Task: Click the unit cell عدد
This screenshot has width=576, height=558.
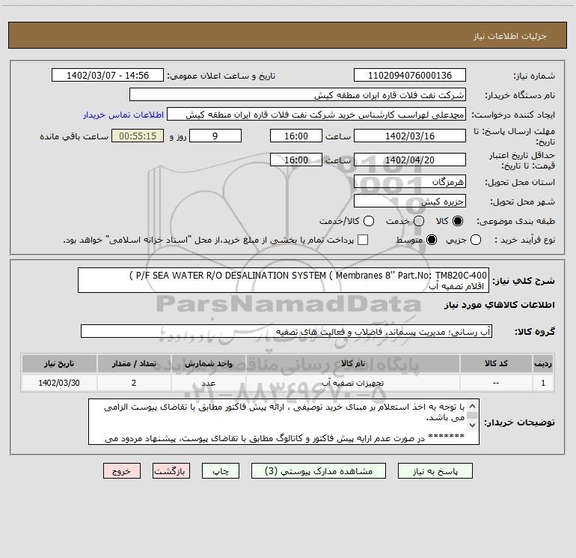Action: pos(208,383)
